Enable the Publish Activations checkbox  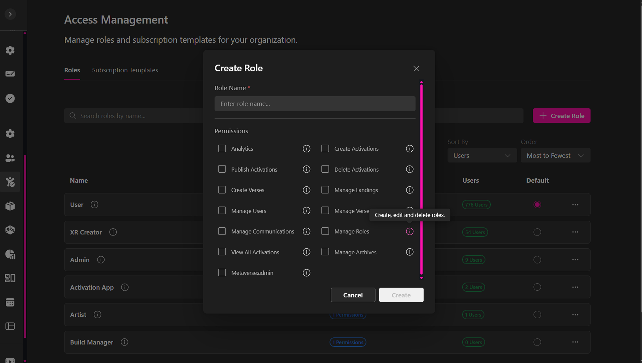coord(222,169)
